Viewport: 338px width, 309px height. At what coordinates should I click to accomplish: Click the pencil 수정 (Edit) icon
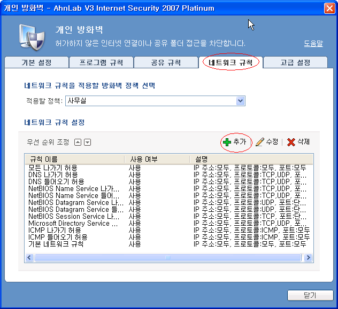pyautogui.click(x=260, y=142)
